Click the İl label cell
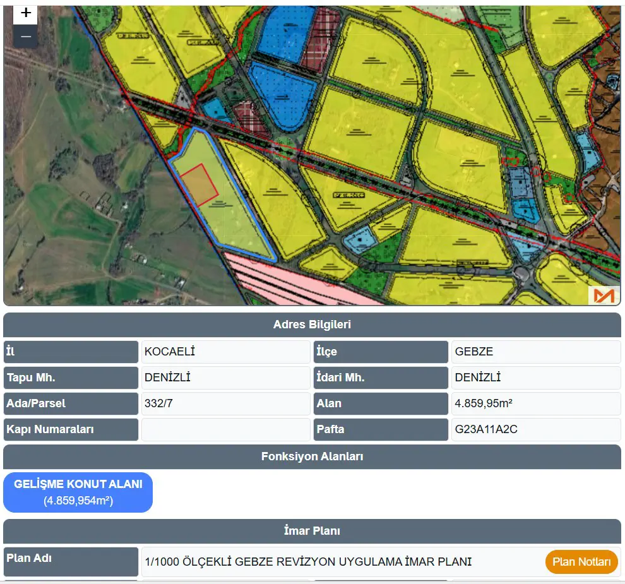The width and height of the screenshot is (625, 584). click(71, 352)
